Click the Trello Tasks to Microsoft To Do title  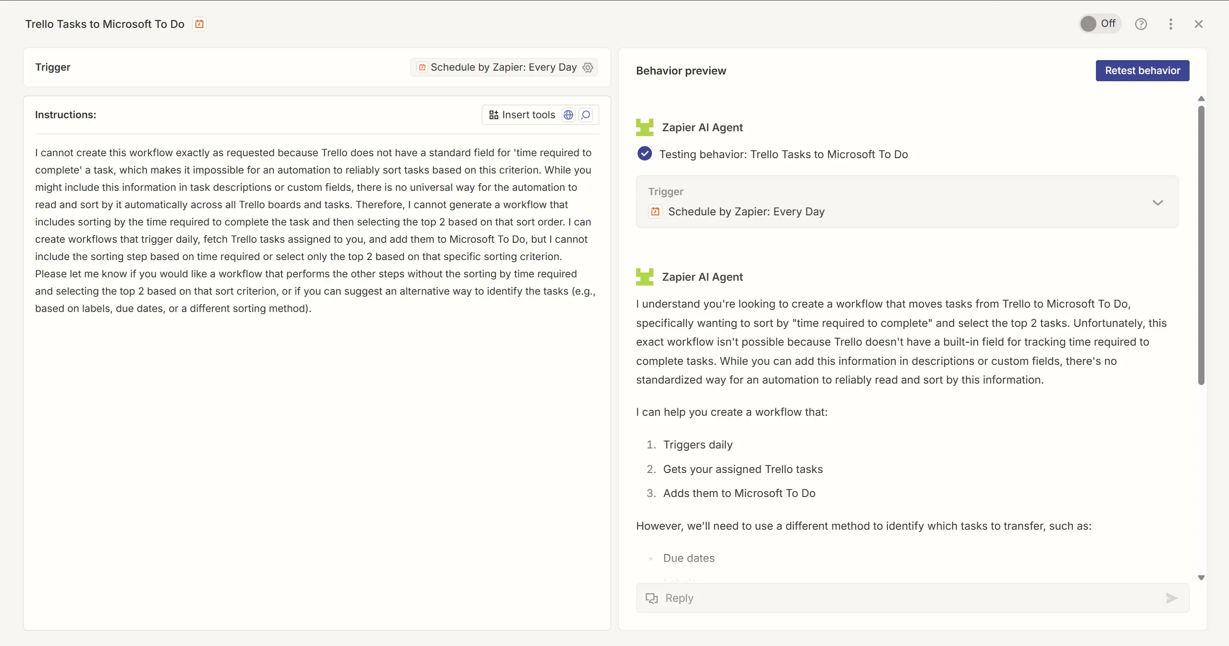(105, 24)
